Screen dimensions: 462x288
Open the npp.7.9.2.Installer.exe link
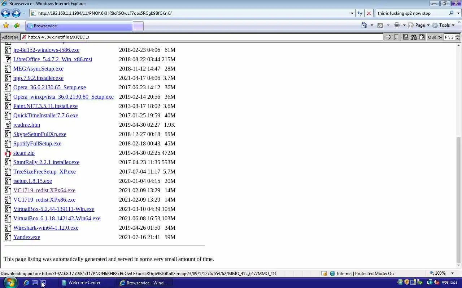tap(38, 78)
